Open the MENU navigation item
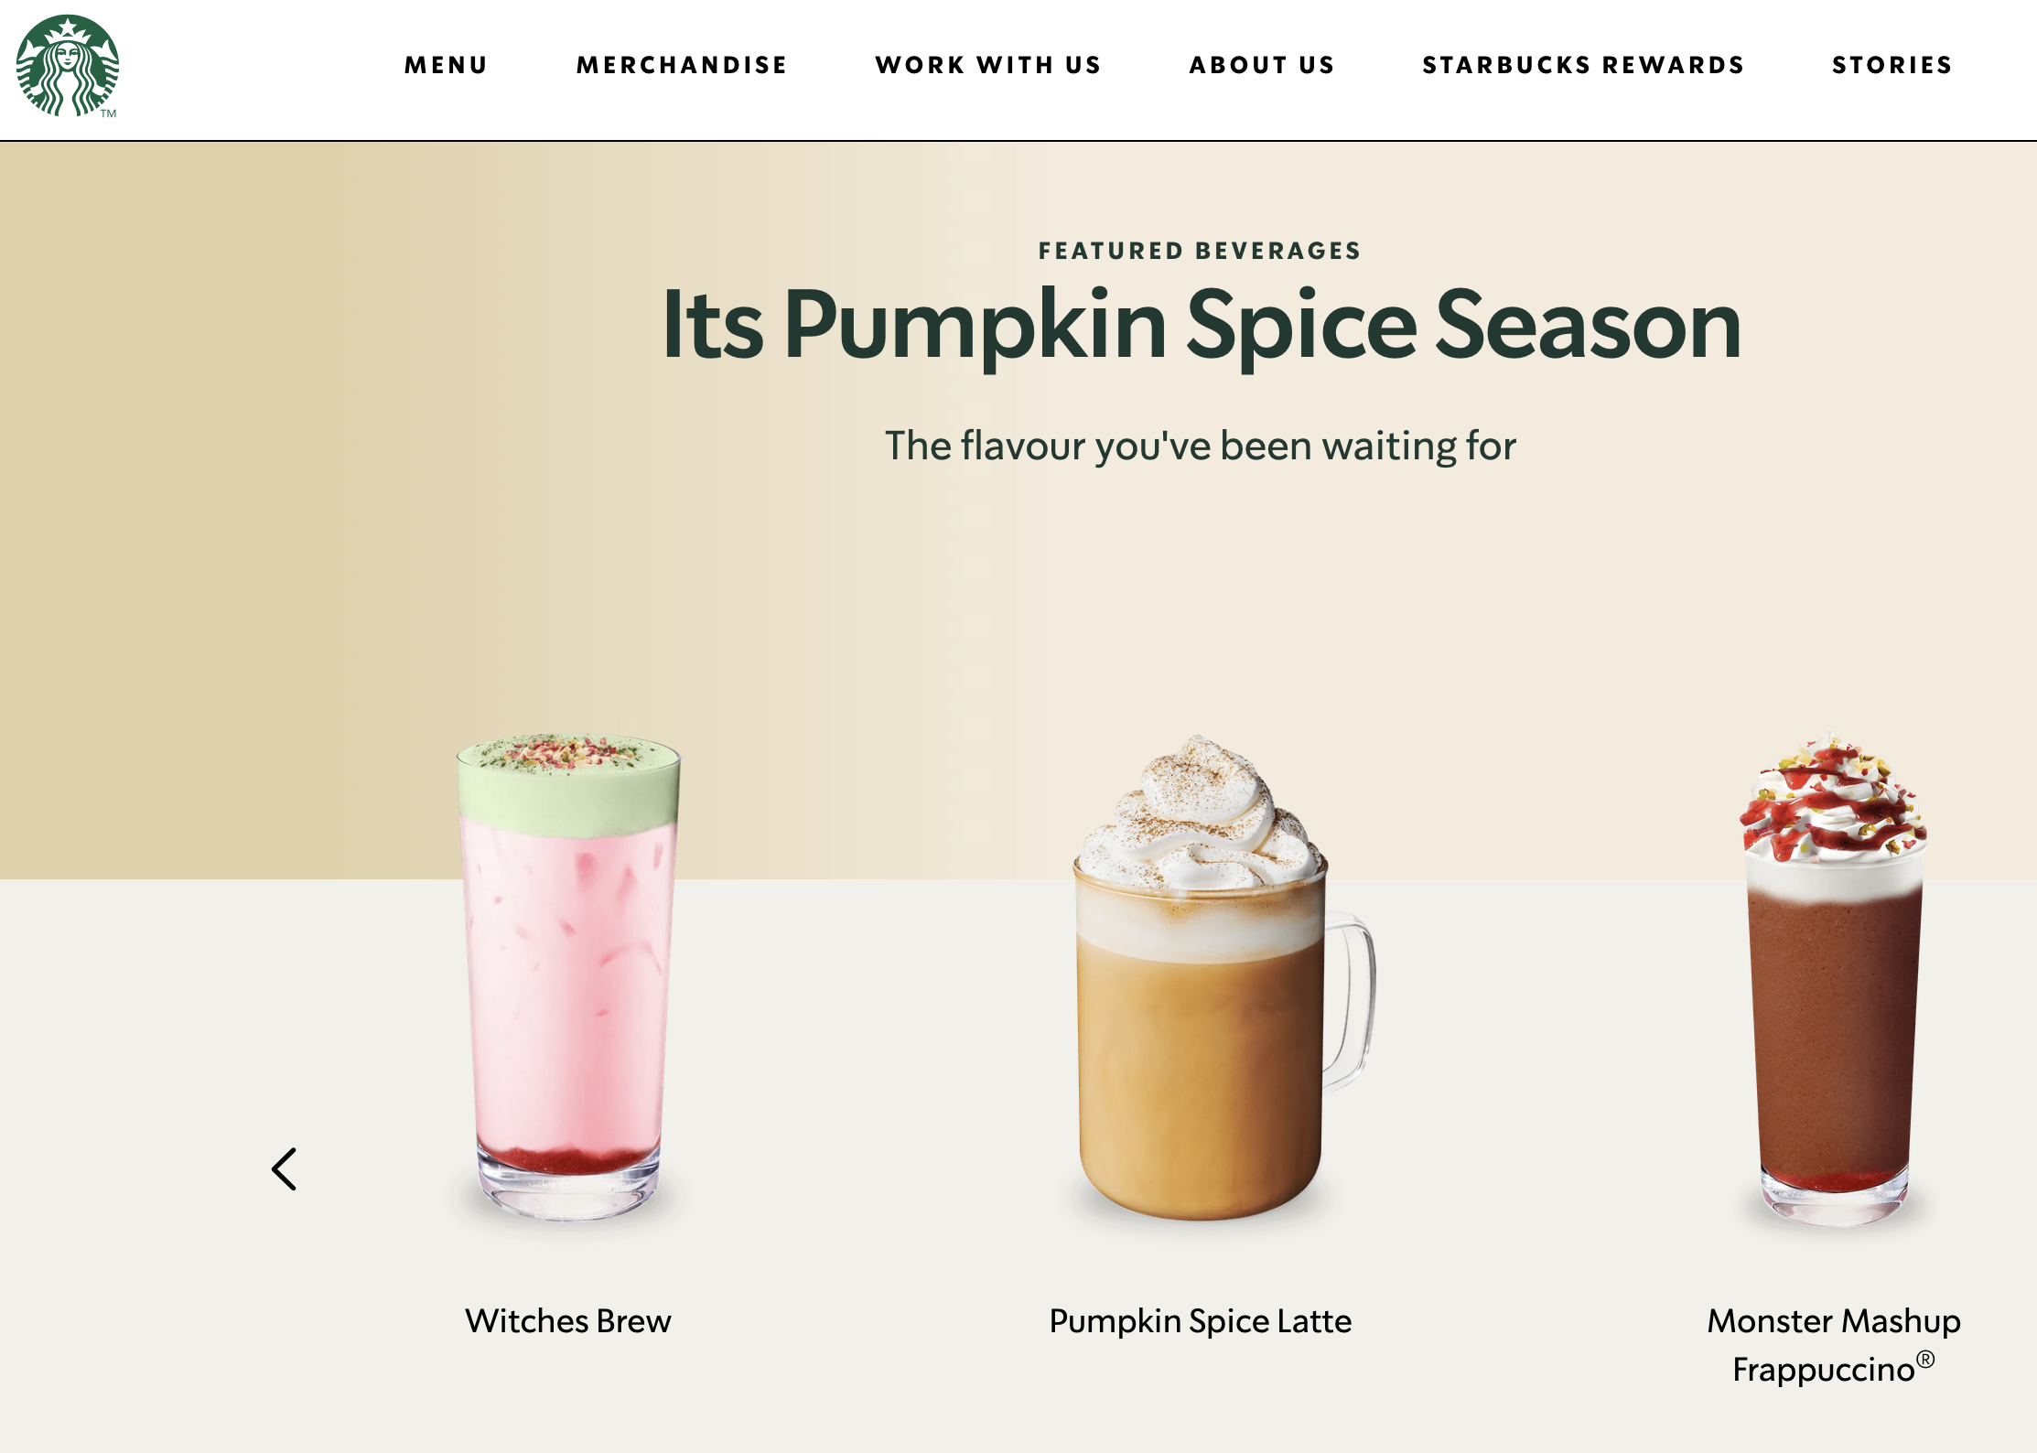This screenshot has height=1453, width=2037. click(447, 65)
